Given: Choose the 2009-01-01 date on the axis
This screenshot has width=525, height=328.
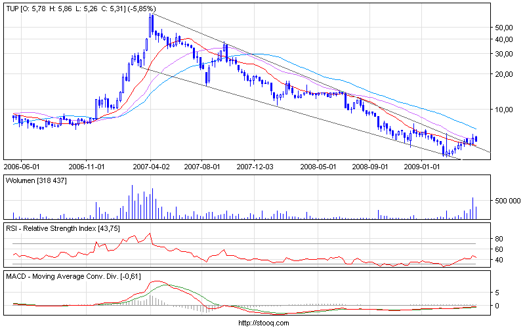Looking at the screenshot, I should [422, 167].
